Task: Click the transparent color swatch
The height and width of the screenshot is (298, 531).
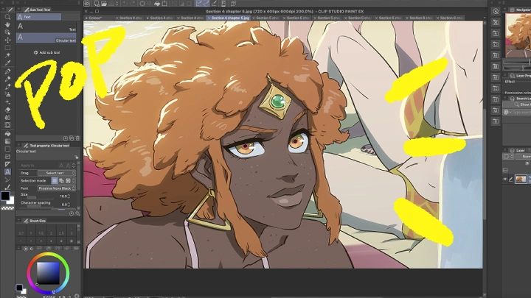Action: point(7,208)
